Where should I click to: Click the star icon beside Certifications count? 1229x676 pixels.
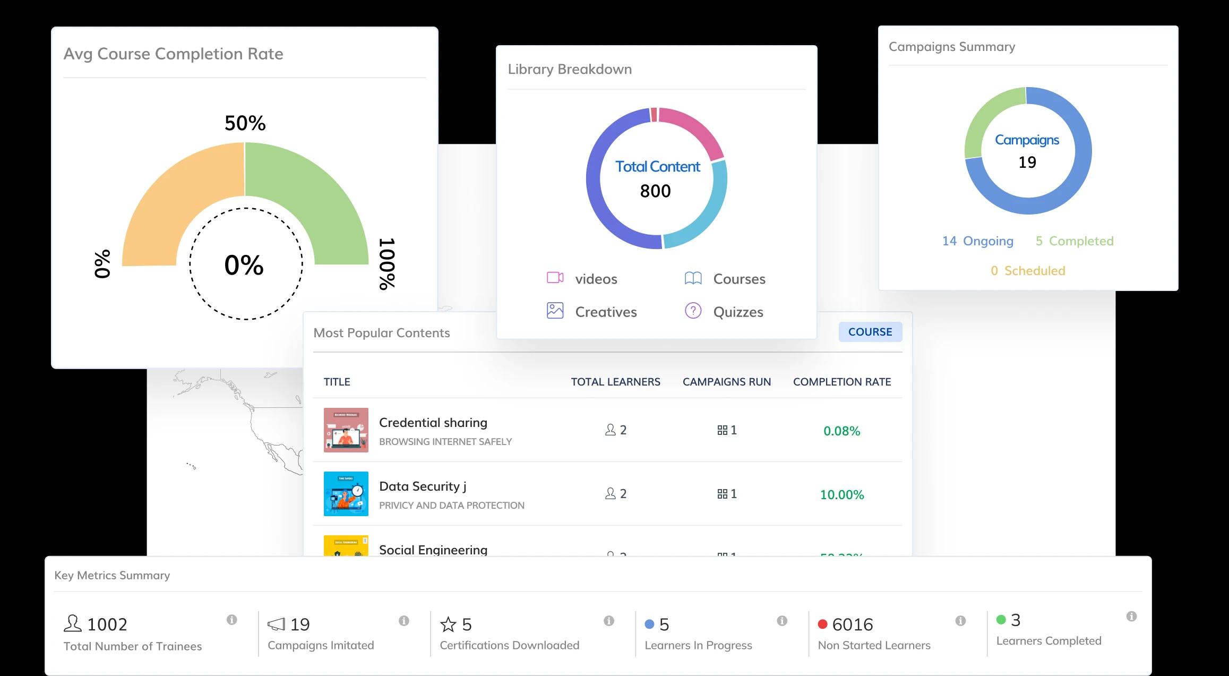click(448, 624)
